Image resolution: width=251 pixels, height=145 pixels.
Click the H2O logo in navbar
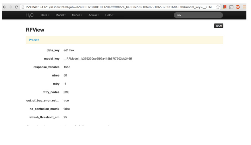(x=30, y=15)
